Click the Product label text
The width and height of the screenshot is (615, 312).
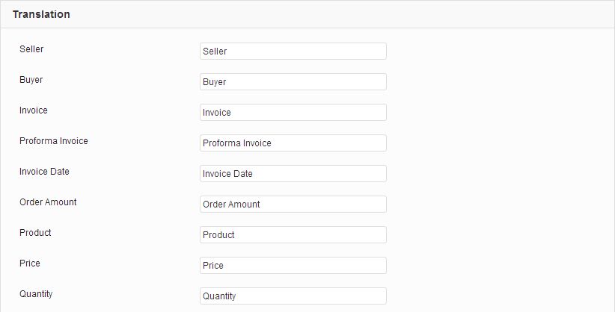click(35, 233)
